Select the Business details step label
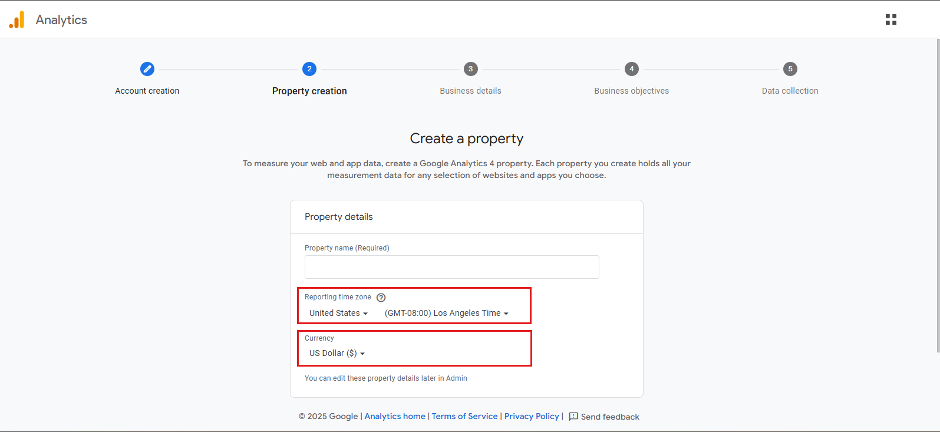This screenshot has height=432, width=940. click(470, 91)
